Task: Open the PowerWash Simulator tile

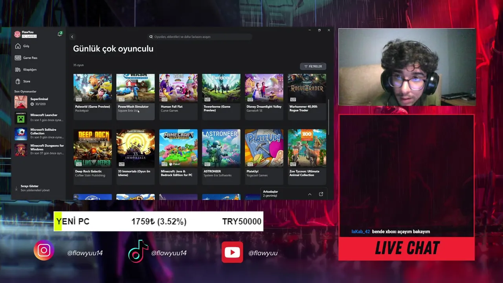Action: [136, 96]
